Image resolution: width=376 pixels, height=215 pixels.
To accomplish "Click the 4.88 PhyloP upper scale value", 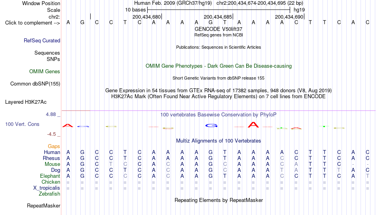I will 51,114.
